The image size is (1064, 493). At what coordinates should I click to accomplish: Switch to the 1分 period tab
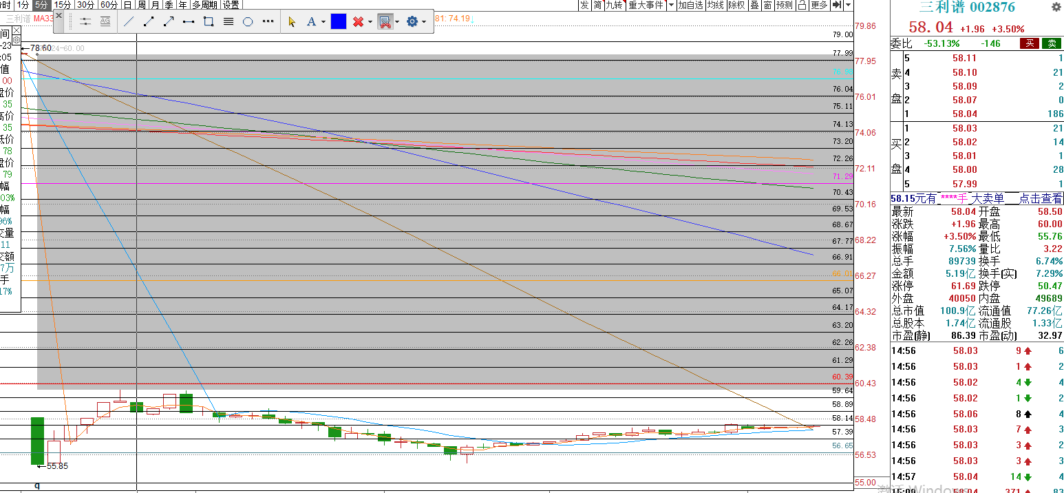[23, 5]
